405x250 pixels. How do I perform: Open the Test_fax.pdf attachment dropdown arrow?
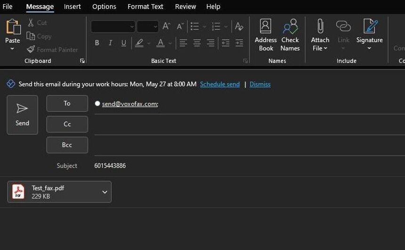105,192
